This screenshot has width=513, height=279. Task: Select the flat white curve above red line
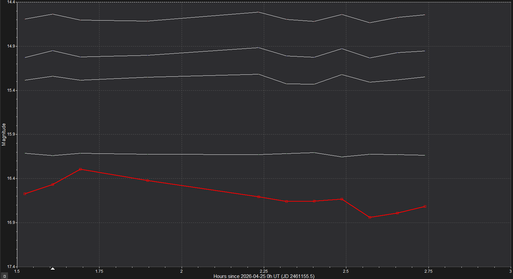point(200,154)
